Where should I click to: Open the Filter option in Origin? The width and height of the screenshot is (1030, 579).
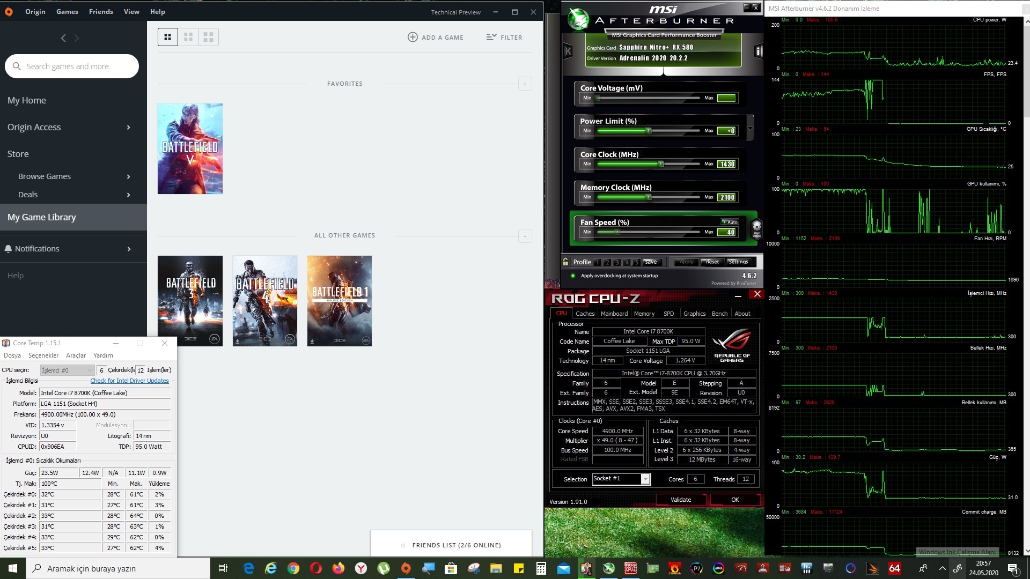504,37
